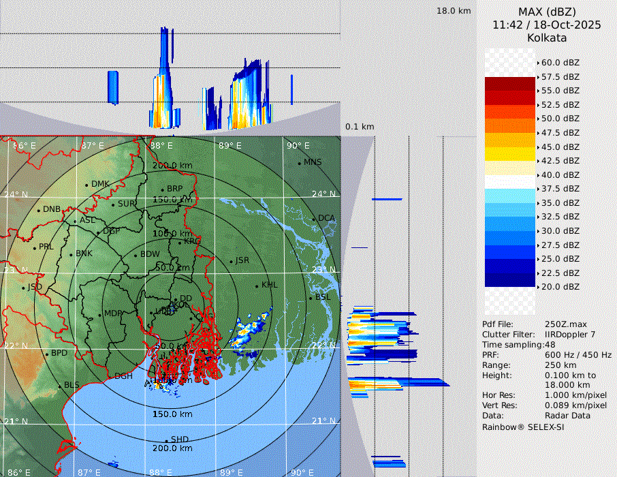This screenshot has width=617, height=477.
Task: Select the BRP station marker
Action: click(x=163, y=189)
